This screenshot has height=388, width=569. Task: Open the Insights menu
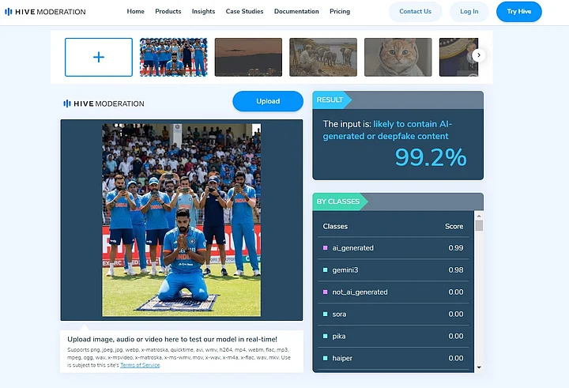click(x=203, y=11)
